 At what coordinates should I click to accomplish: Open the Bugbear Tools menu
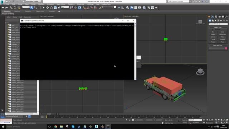click(x=106, y=4)
